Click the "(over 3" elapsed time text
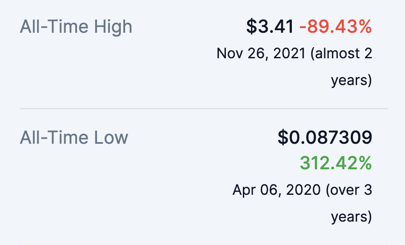The width and height of the screenshot is (405, 245). pyautogui.click(x=349, y=190)
